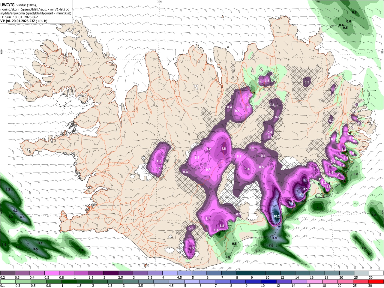Click the 'rigning/skúrir' legend description line
Viewport: 384px width, 288px height.
35,9
